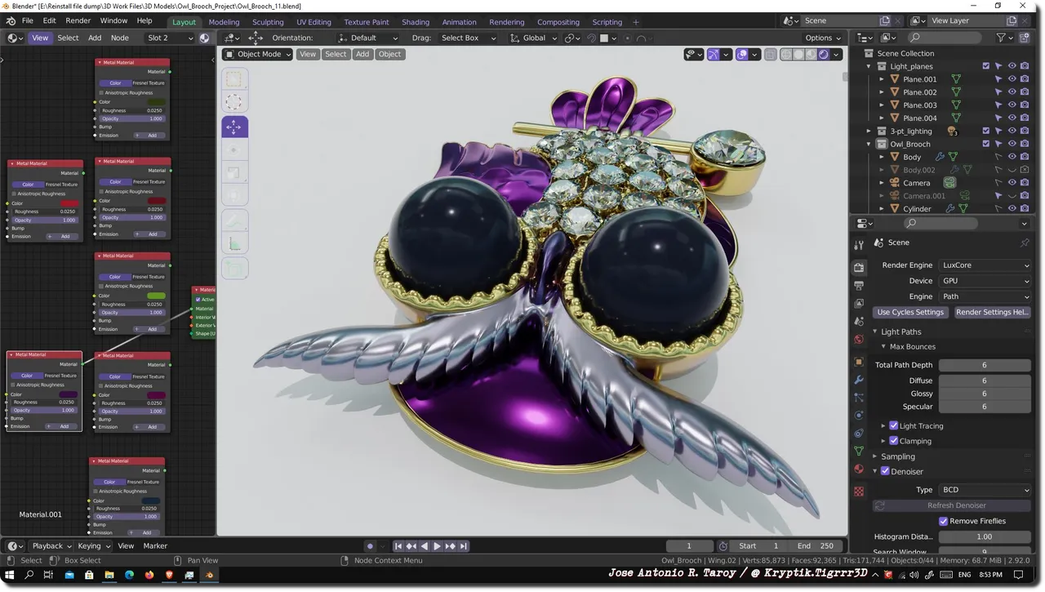1045x592 pixels.
Task: Click the Glossy bounces value field
Action: click(985, 394)
